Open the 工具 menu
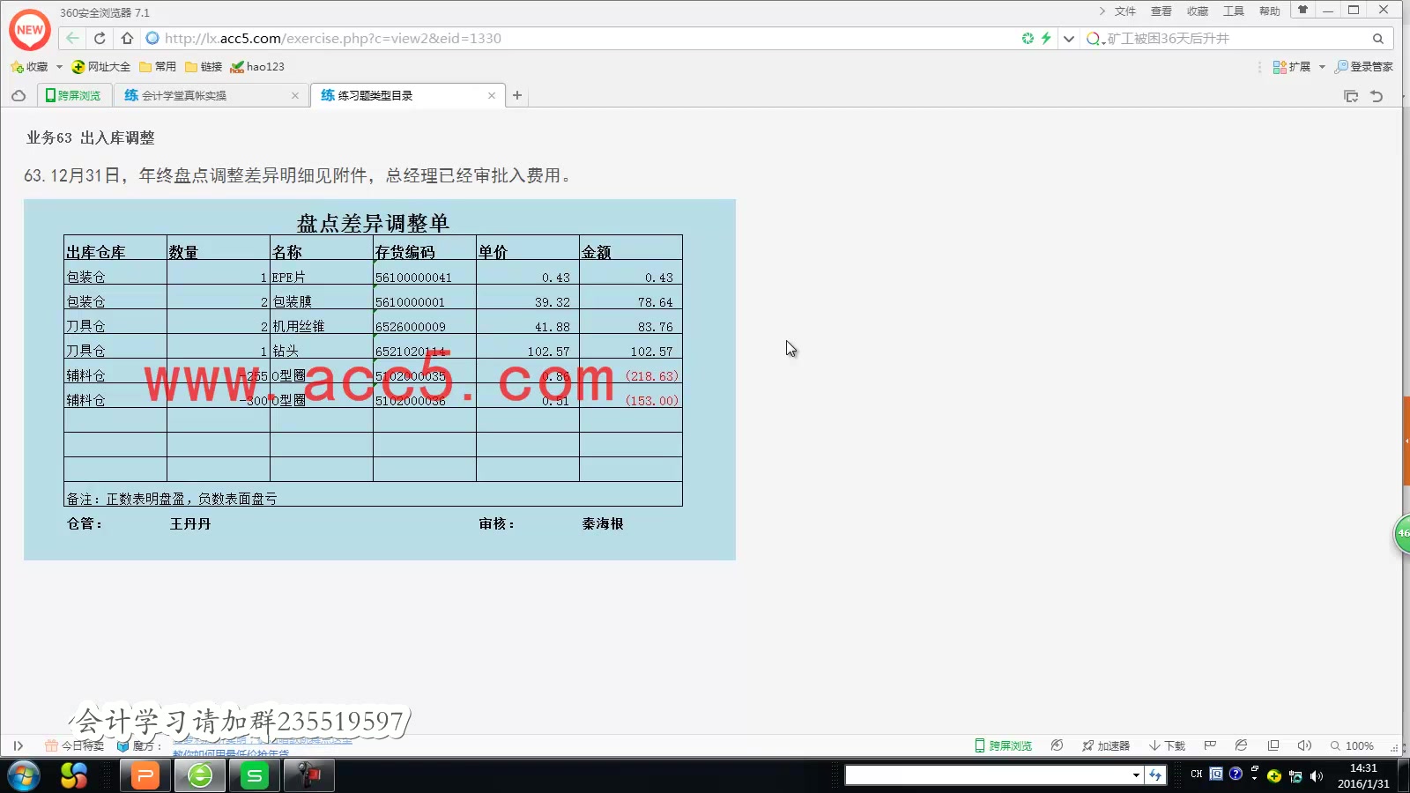 pos(1233,11)
